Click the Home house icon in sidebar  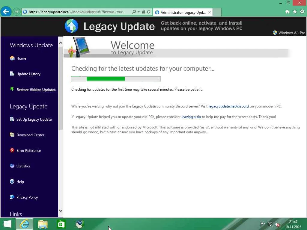[12, 58]
